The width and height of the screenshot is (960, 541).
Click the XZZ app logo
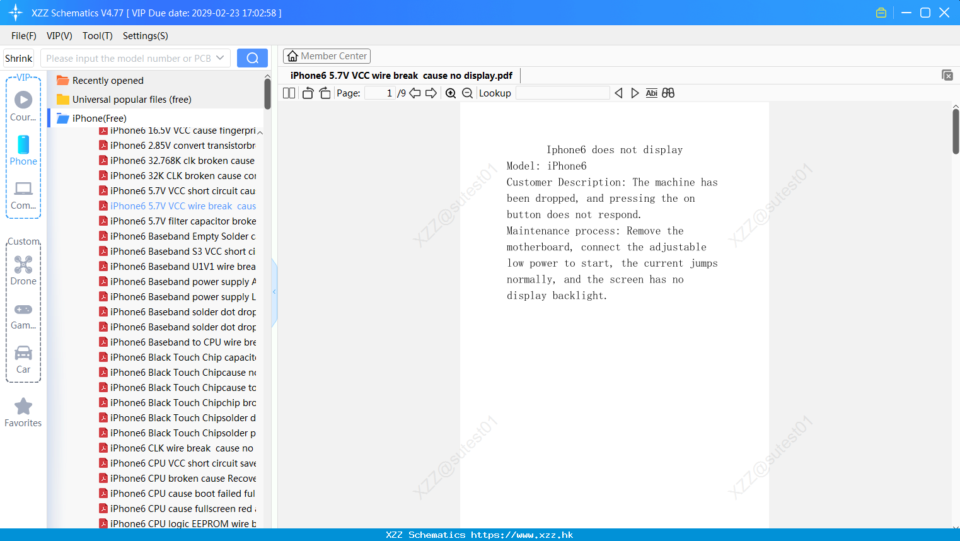(16, 13)
